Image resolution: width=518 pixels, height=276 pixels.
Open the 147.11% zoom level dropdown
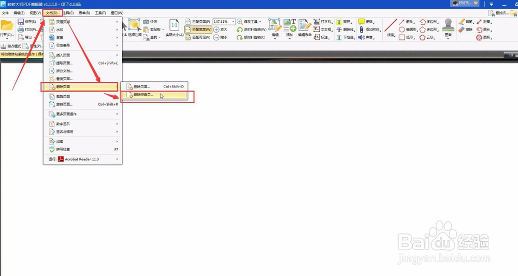(233, 22)
